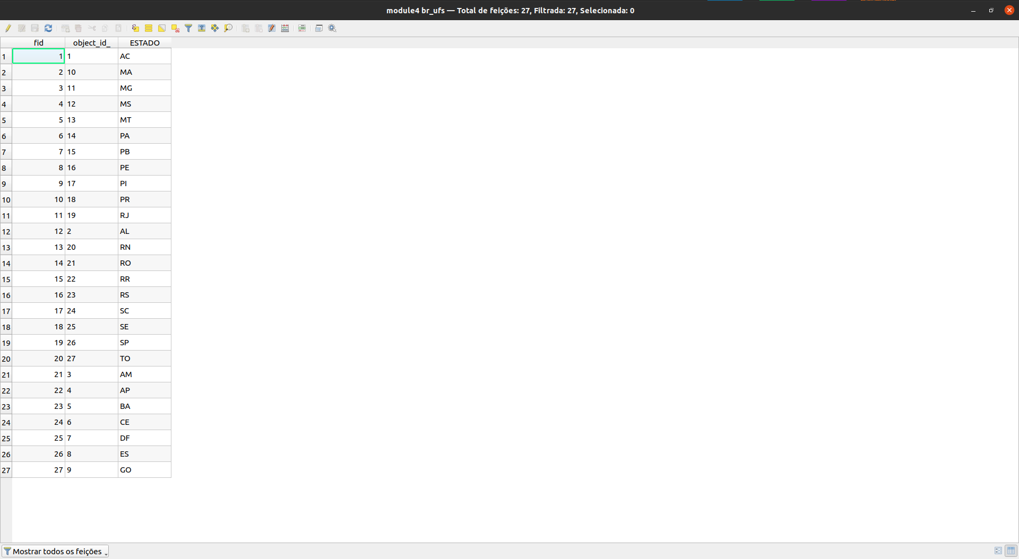Click the new field icon

point(245,28)
